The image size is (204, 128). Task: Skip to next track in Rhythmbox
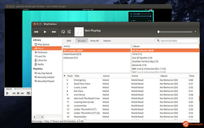pos(54,32)
